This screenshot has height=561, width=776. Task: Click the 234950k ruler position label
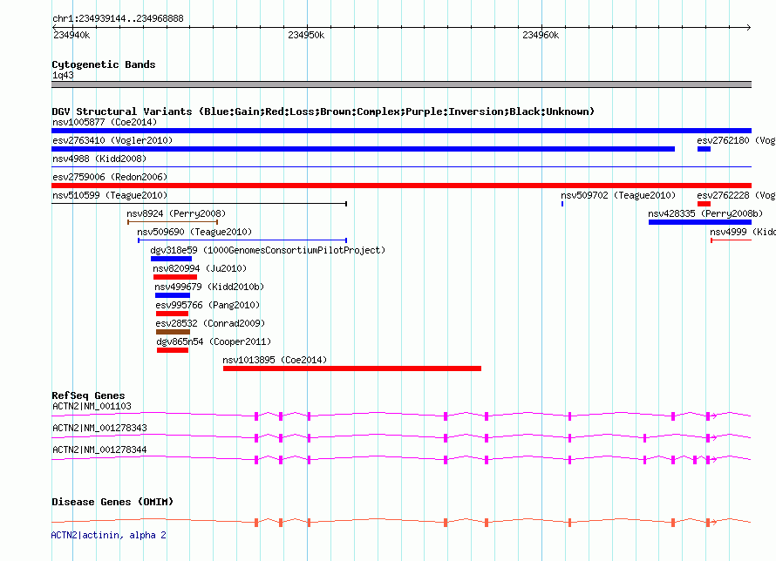point(306,35)
